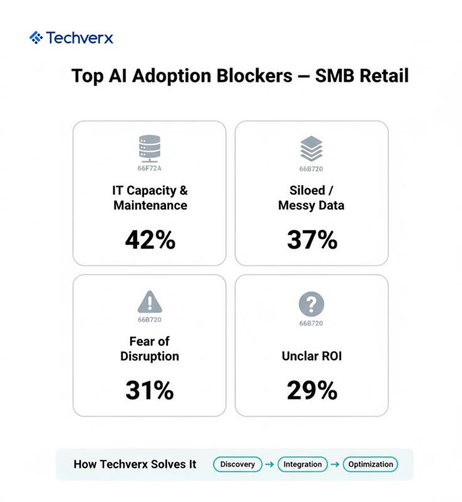Click the Top AI Adoption Blockers heading

(240, 76)
